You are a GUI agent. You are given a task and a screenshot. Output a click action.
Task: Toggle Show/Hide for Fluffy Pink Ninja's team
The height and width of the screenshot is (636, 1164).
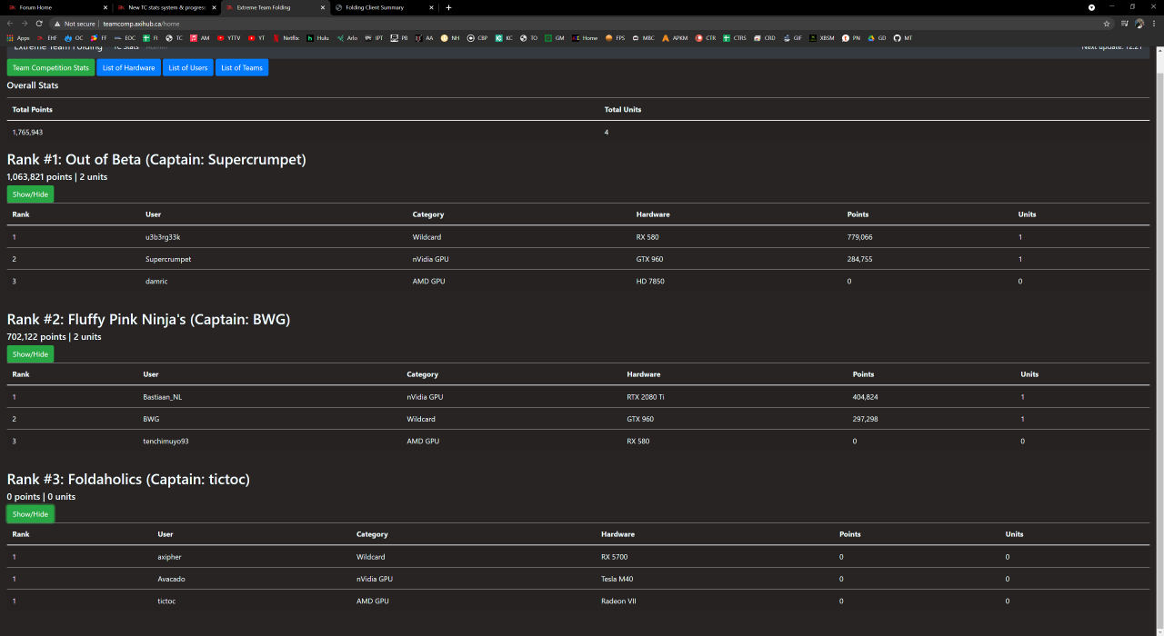coord(30,354)
